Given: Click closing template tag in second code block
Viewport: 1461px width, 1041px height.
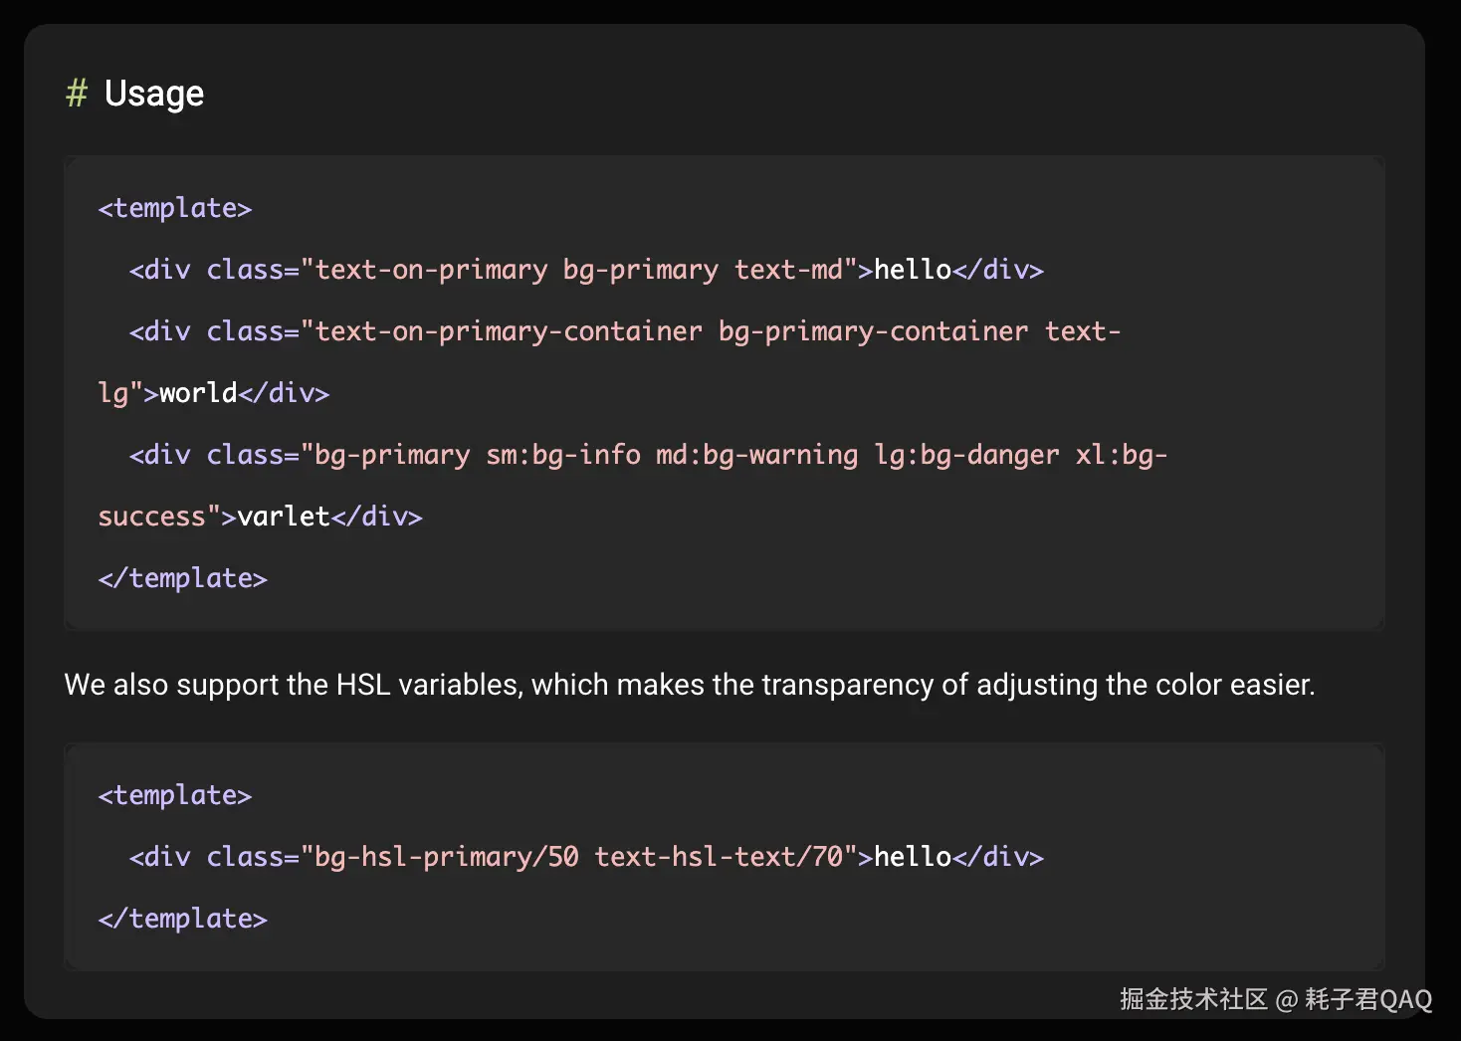Looking at the screenshot, I should point(183,919).
